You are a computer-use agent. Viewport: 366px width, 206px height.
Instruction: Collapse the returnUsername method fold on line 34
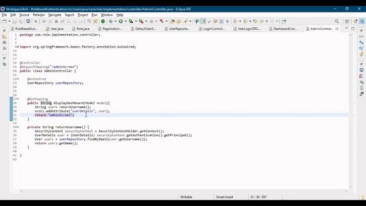tap(18, 127)
